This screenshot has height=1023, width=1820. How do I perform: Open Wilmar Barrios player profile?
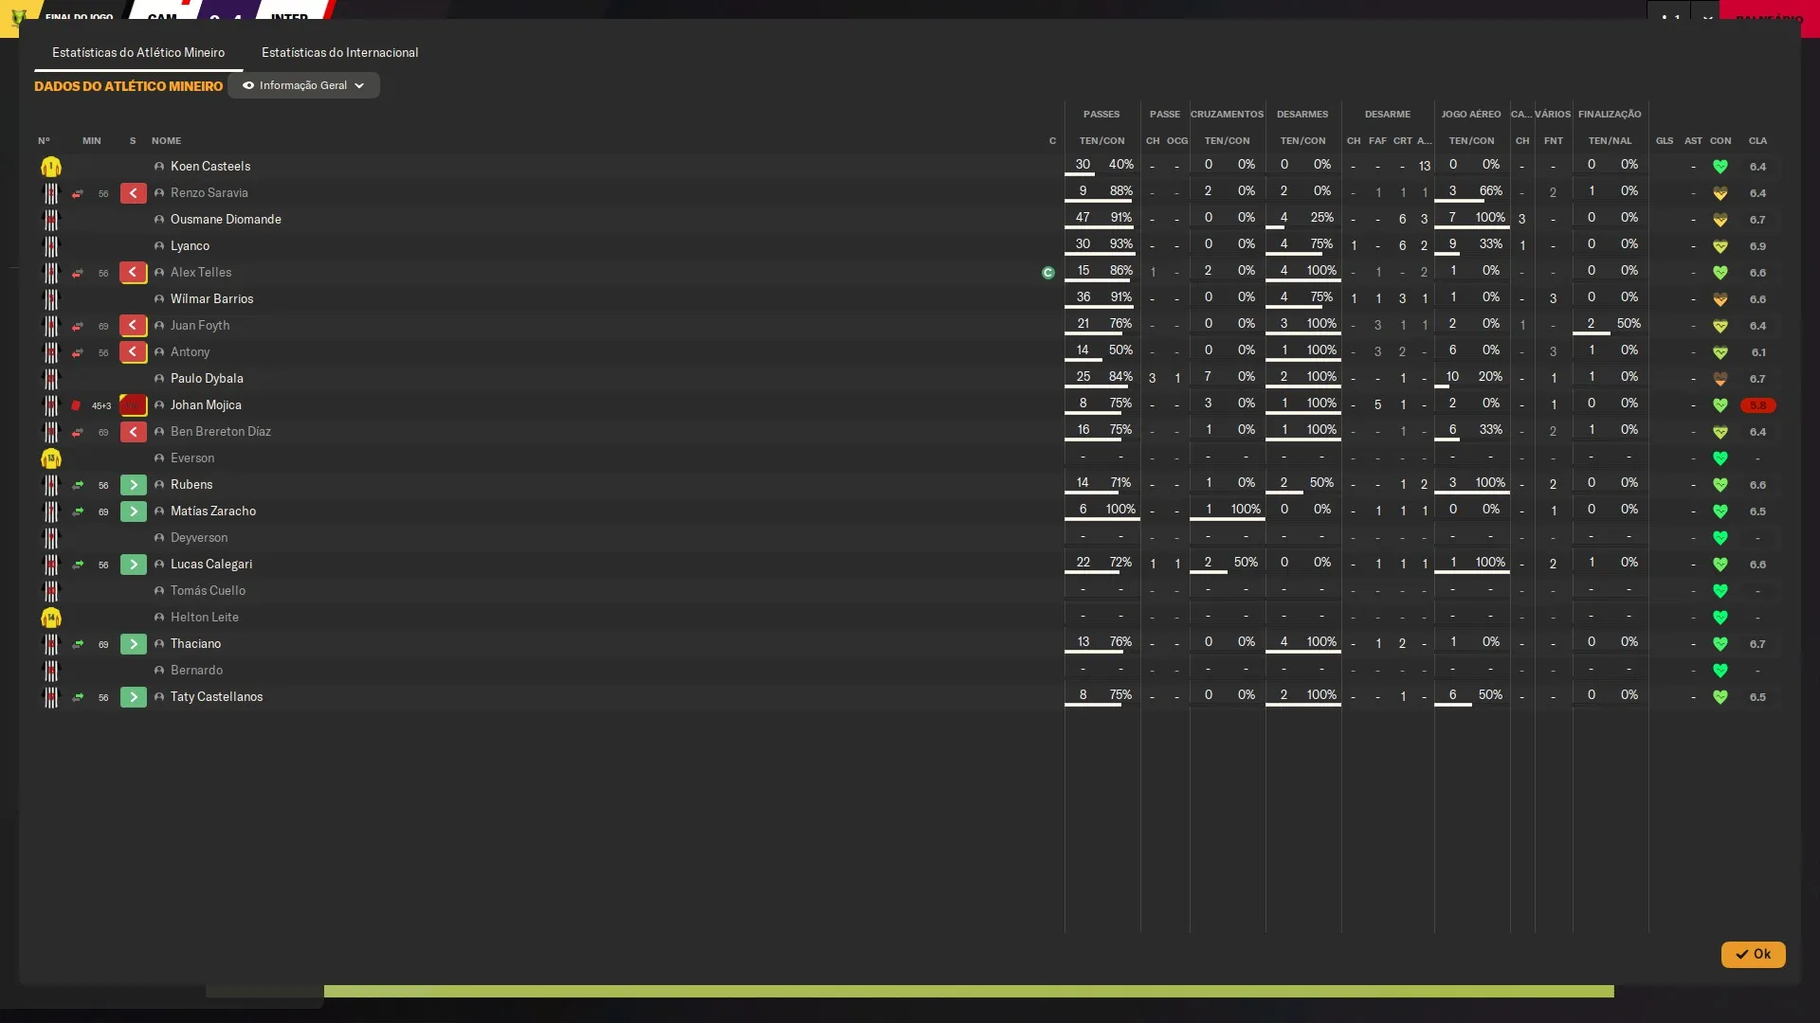211,299
